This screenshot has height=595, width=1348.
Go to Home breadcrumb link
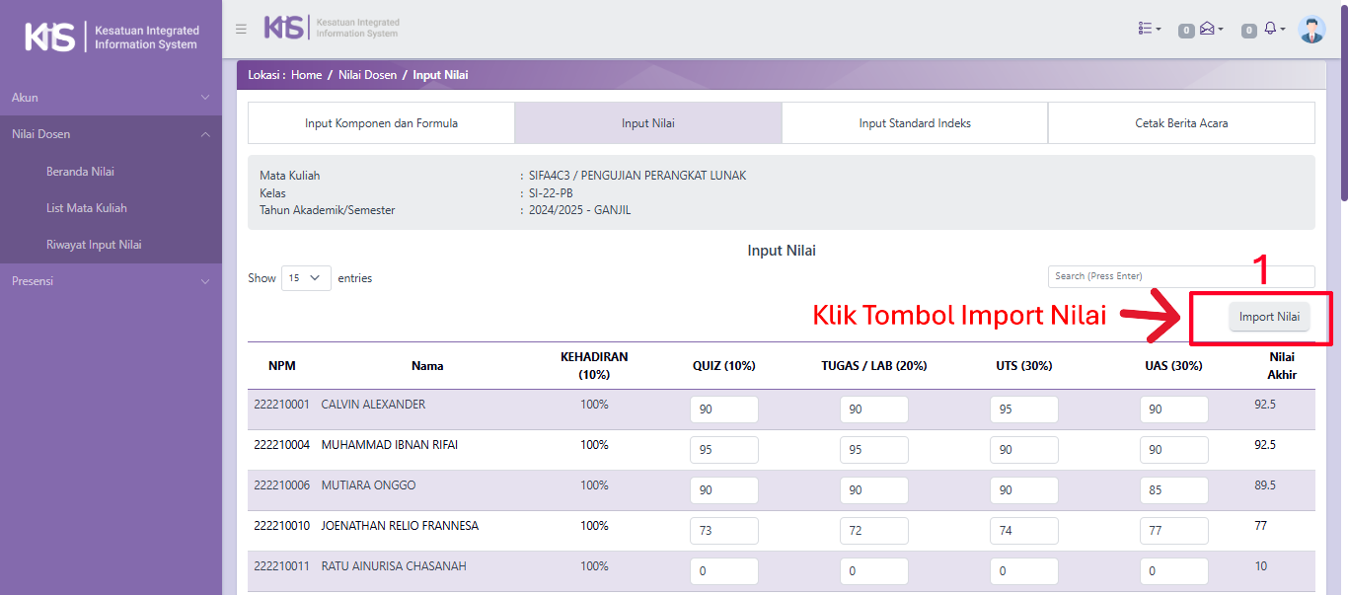(x=306, y=75)
